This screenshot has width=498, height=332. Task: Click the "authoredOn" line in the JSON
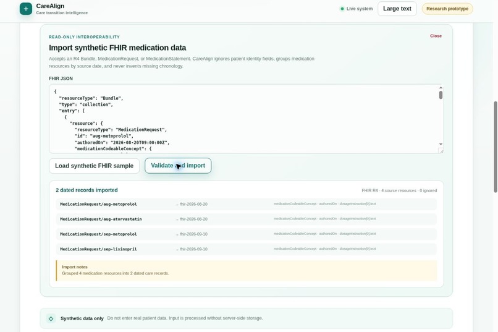[x=122, y=142]
